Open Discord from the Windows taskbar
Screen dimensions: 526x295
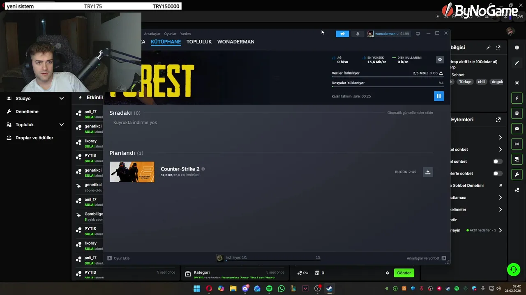tap(245, 288)
